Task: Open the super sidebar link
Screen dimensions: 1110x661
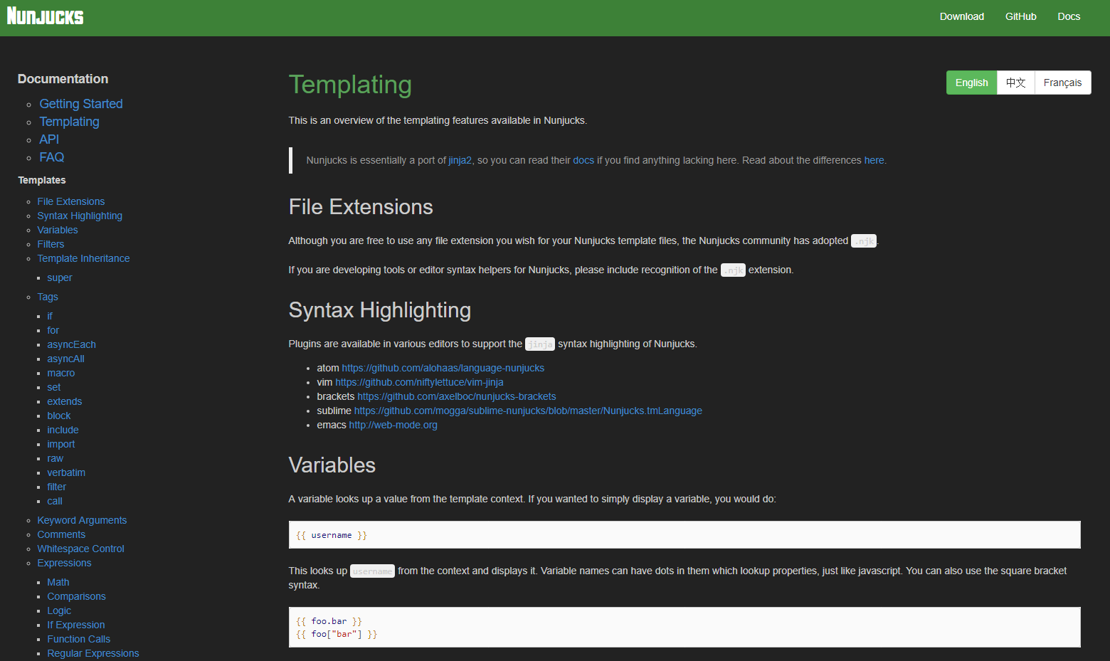Action: click(x=60, y=277)
